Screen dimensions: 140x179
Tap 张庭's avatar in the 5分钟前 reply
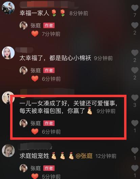23,168
